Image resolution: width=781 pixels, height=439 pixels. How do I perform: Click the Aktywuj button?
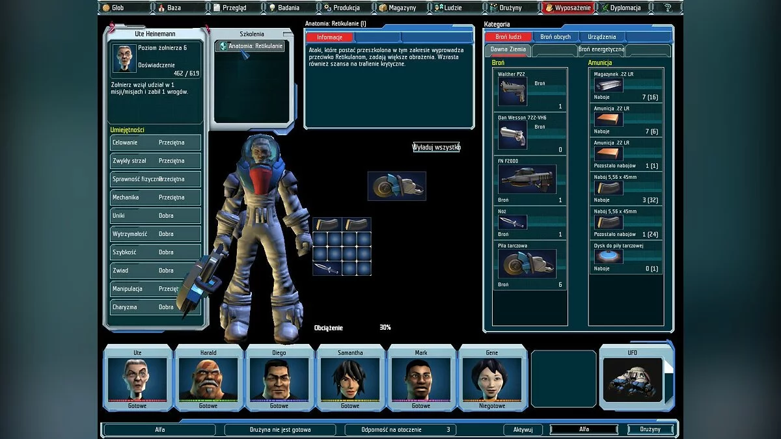523,430
